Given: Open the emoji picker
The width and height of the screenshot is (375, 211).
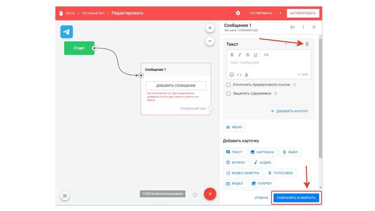Looking at the screenshot, I should [x=231, y=74].
